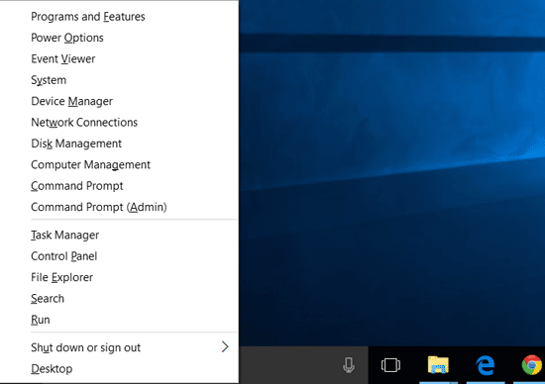Viewport: 545px width, 384px height.
Task: Open File Explorer from the taskbar
Action: [438, 365]
